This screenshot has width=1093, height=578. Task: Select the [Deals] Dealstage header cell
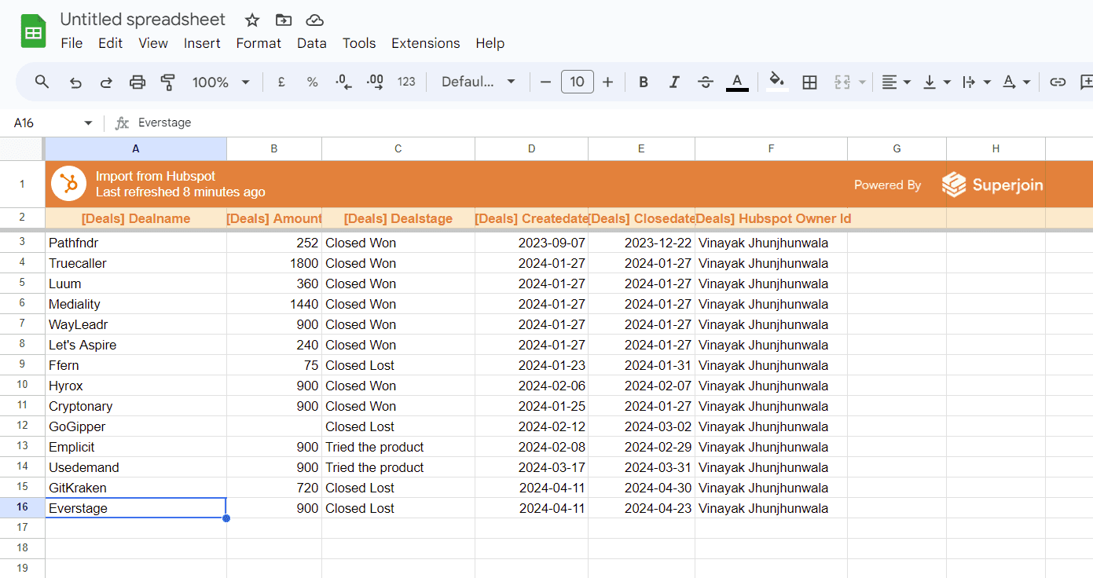click(x=398, y=218)
